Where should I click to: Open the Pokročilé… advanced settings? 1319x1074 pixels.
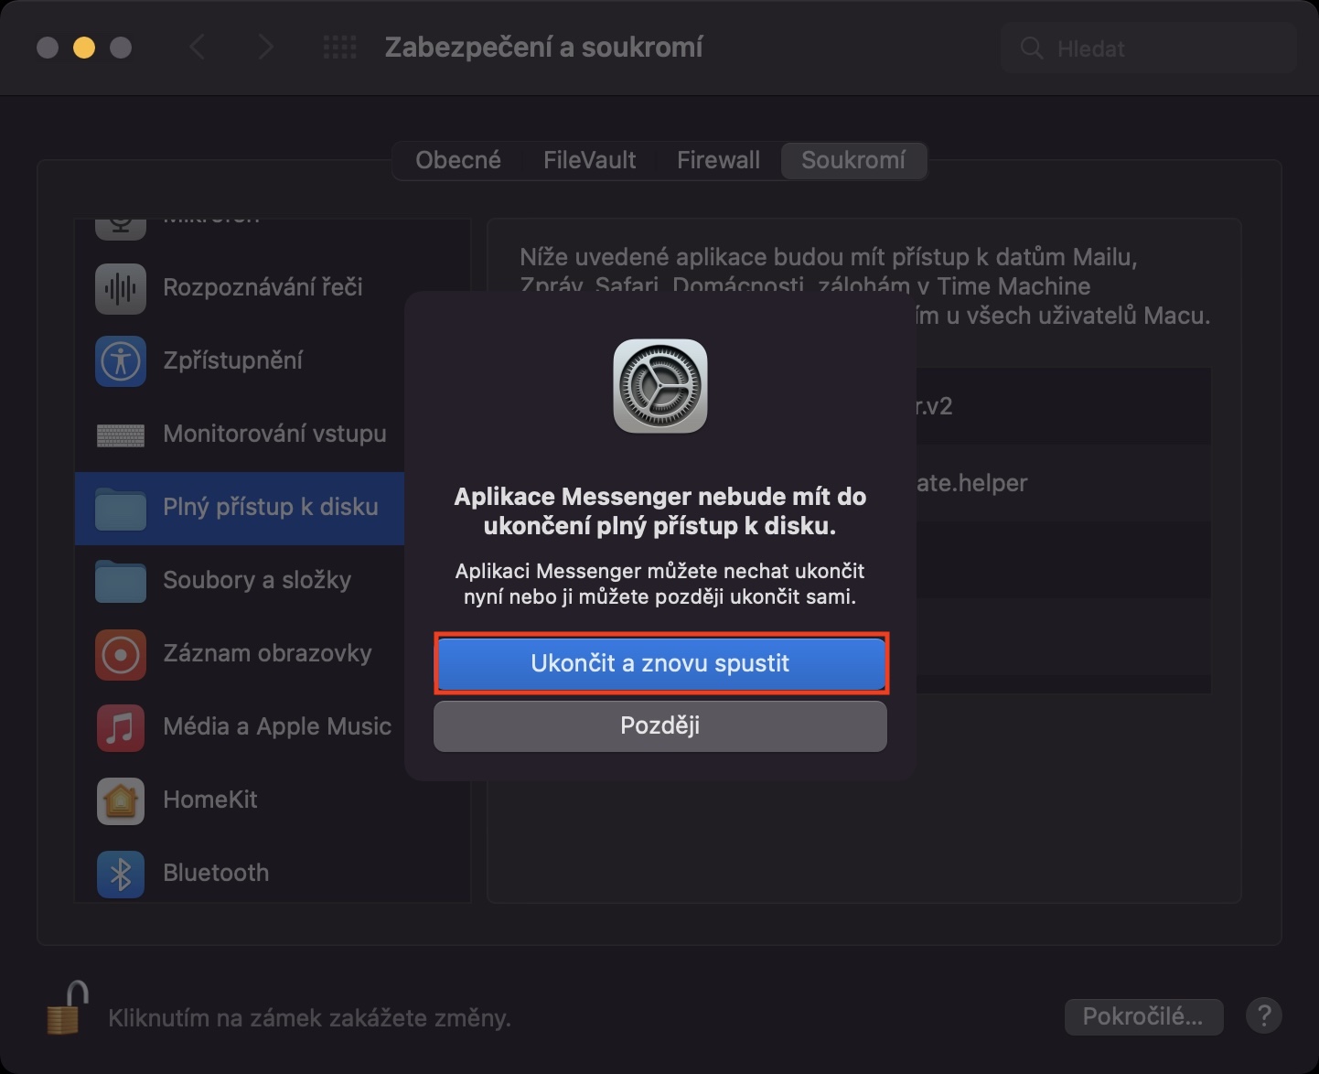pos(1143,1016)
